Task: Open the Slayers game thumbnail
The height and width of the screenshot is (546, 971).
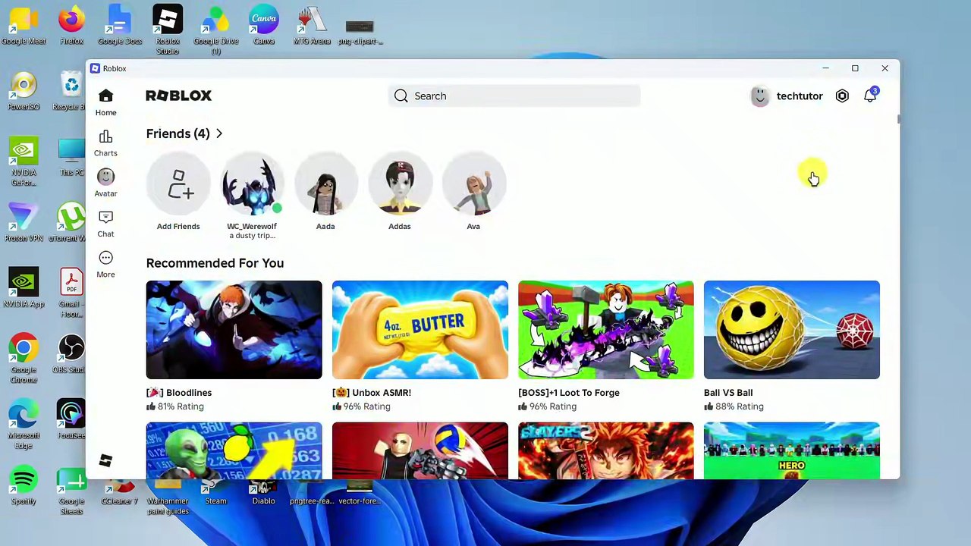Action: [605, 450]
